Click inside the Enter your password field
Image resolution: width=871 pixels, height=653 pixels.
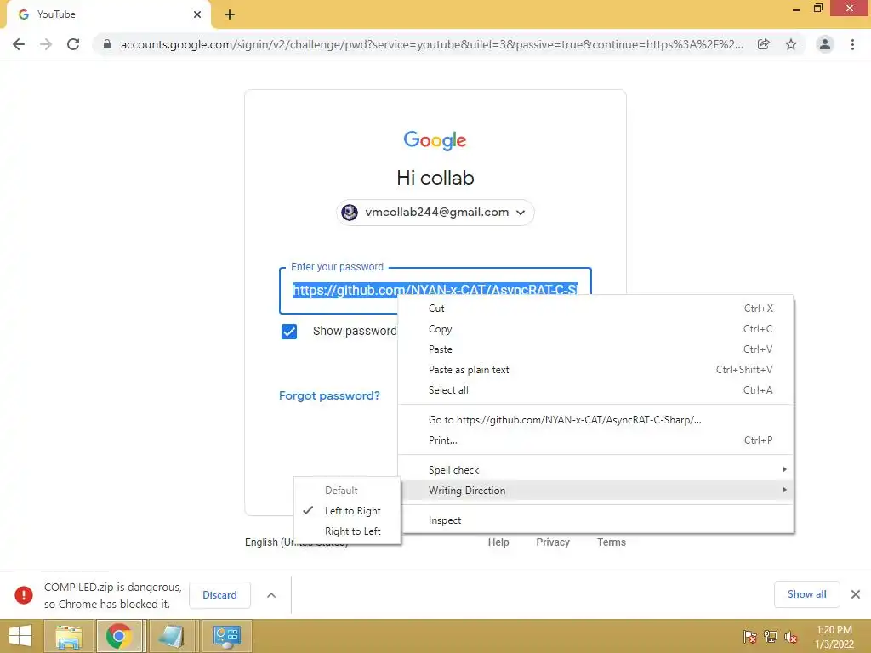click(x=435, y=291)
